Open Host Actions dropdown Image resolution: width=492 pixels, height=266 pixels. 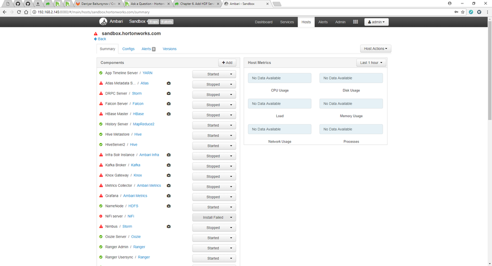(375, 49)
